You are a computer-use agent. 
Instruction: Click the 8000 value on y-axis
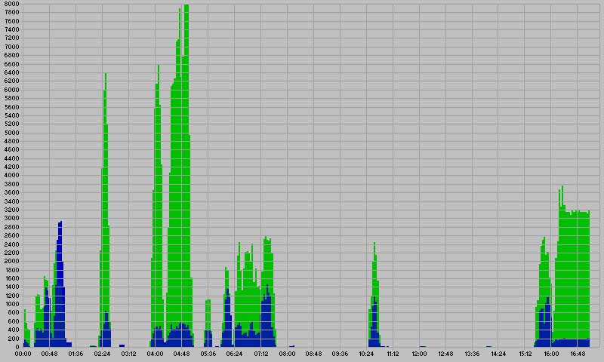11,4
